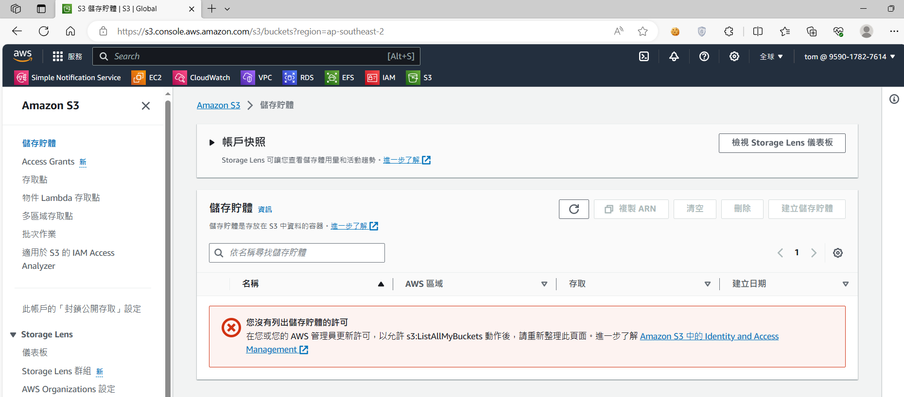Go to next page of buckets
This screenshot has height=397, width=904.
814,253
